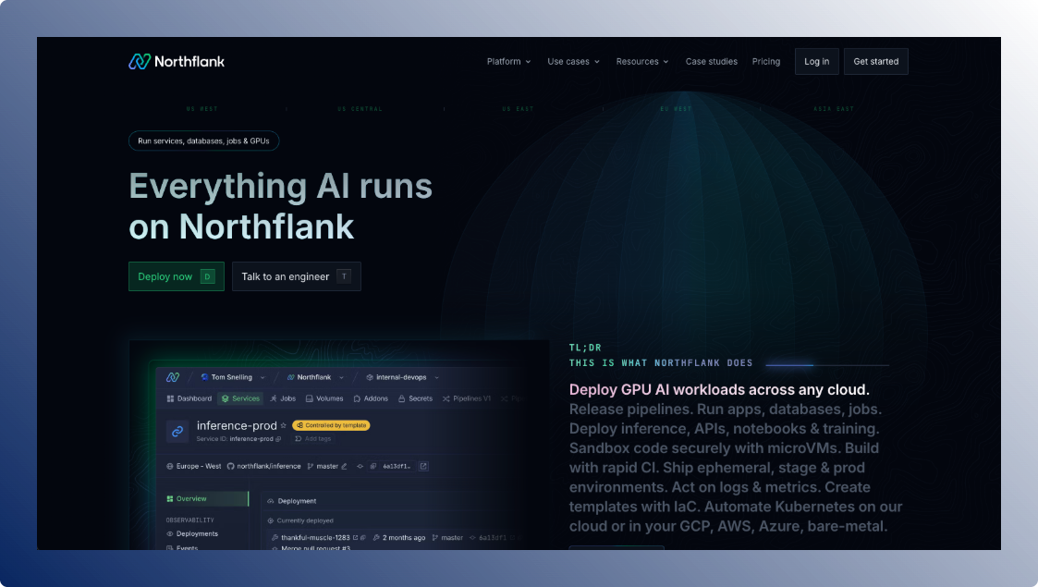Image resolution: width=1038 pixels, height=587 pixels.
Task: Open the internal-devops project dropdown
Action: click(x=437, y=378)
